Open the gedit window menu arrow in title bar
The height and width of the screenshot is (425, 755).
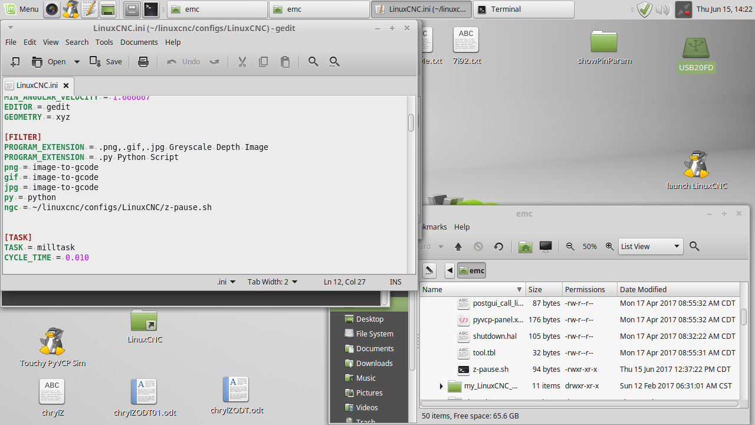pos(10,28)
